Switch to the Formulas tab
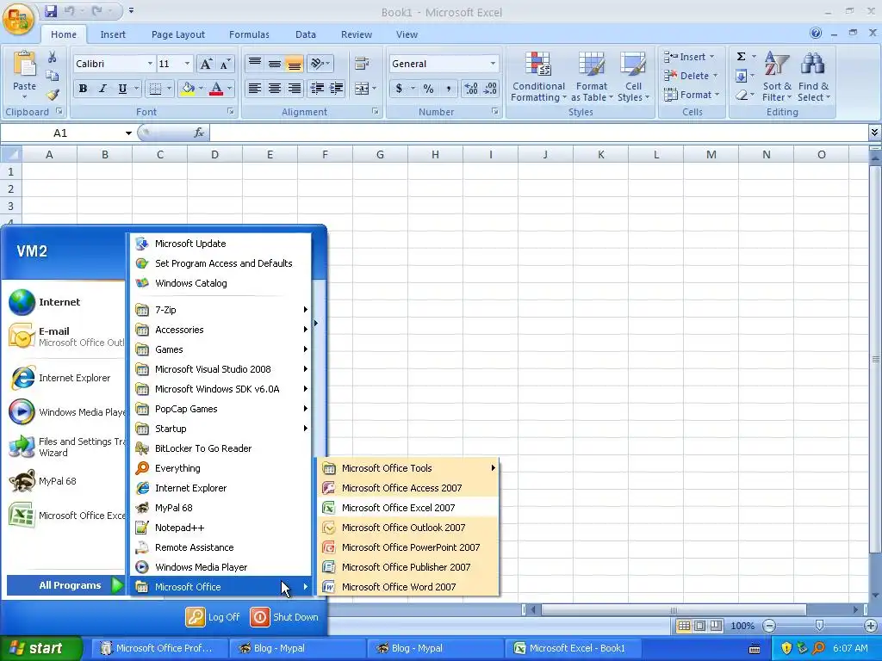Viewport: 882px width, 661px height. pos(249,34)
